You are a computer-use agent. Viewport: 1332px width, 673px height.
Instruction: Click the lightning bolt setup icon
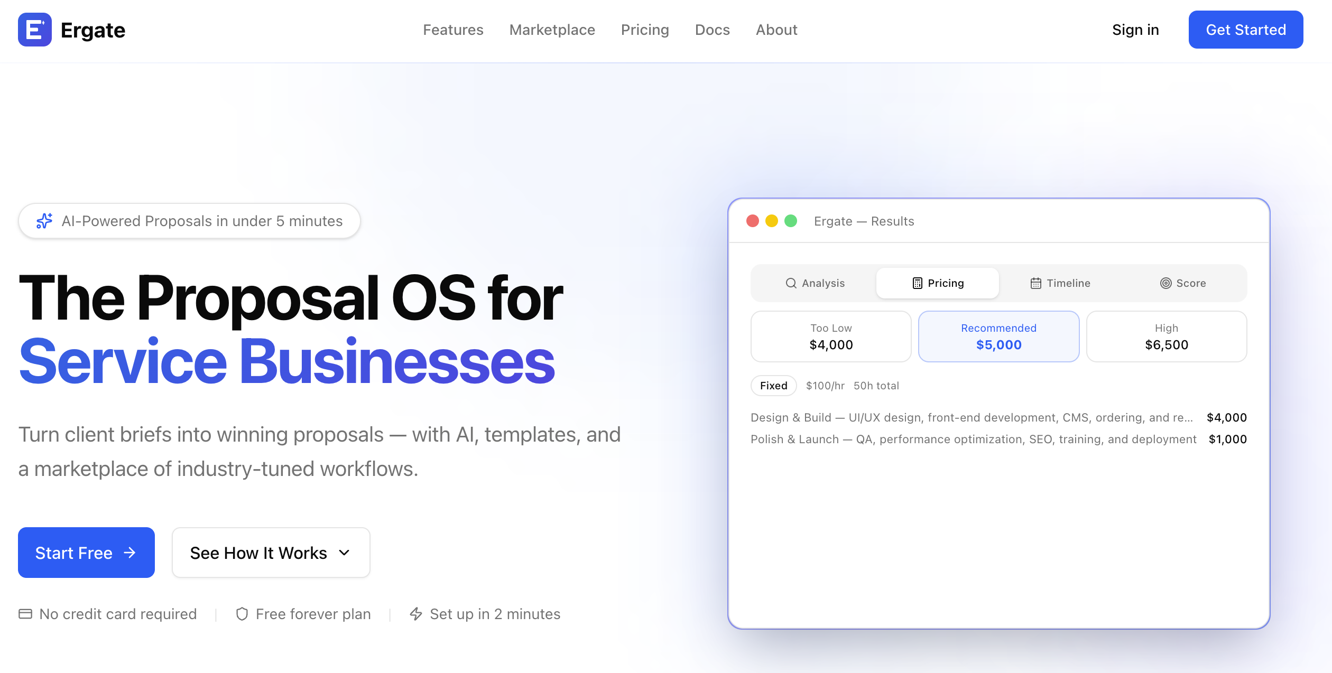[416, 614]
